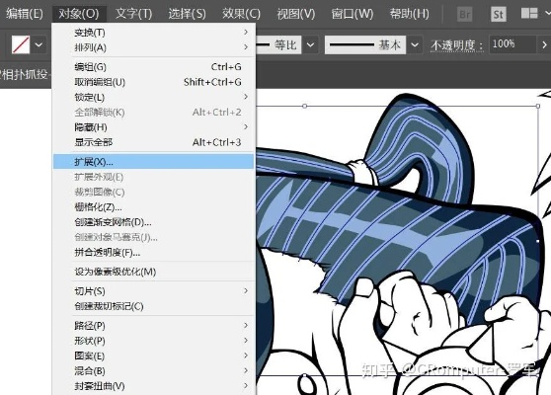Screen dimensions: 551x395
Task: Select 拼合透明度(F)... menu item
Action: pos(153,253)
